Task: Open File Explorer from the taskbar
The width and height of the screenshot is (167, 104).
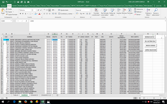Action: (x=20, y=102)
